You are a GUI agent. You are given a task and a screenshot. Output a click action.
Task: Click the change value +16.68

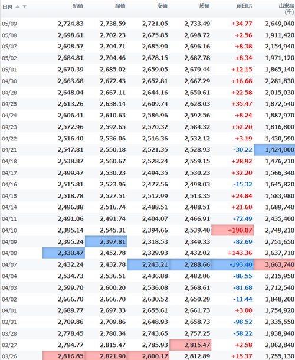pos(241,81)
